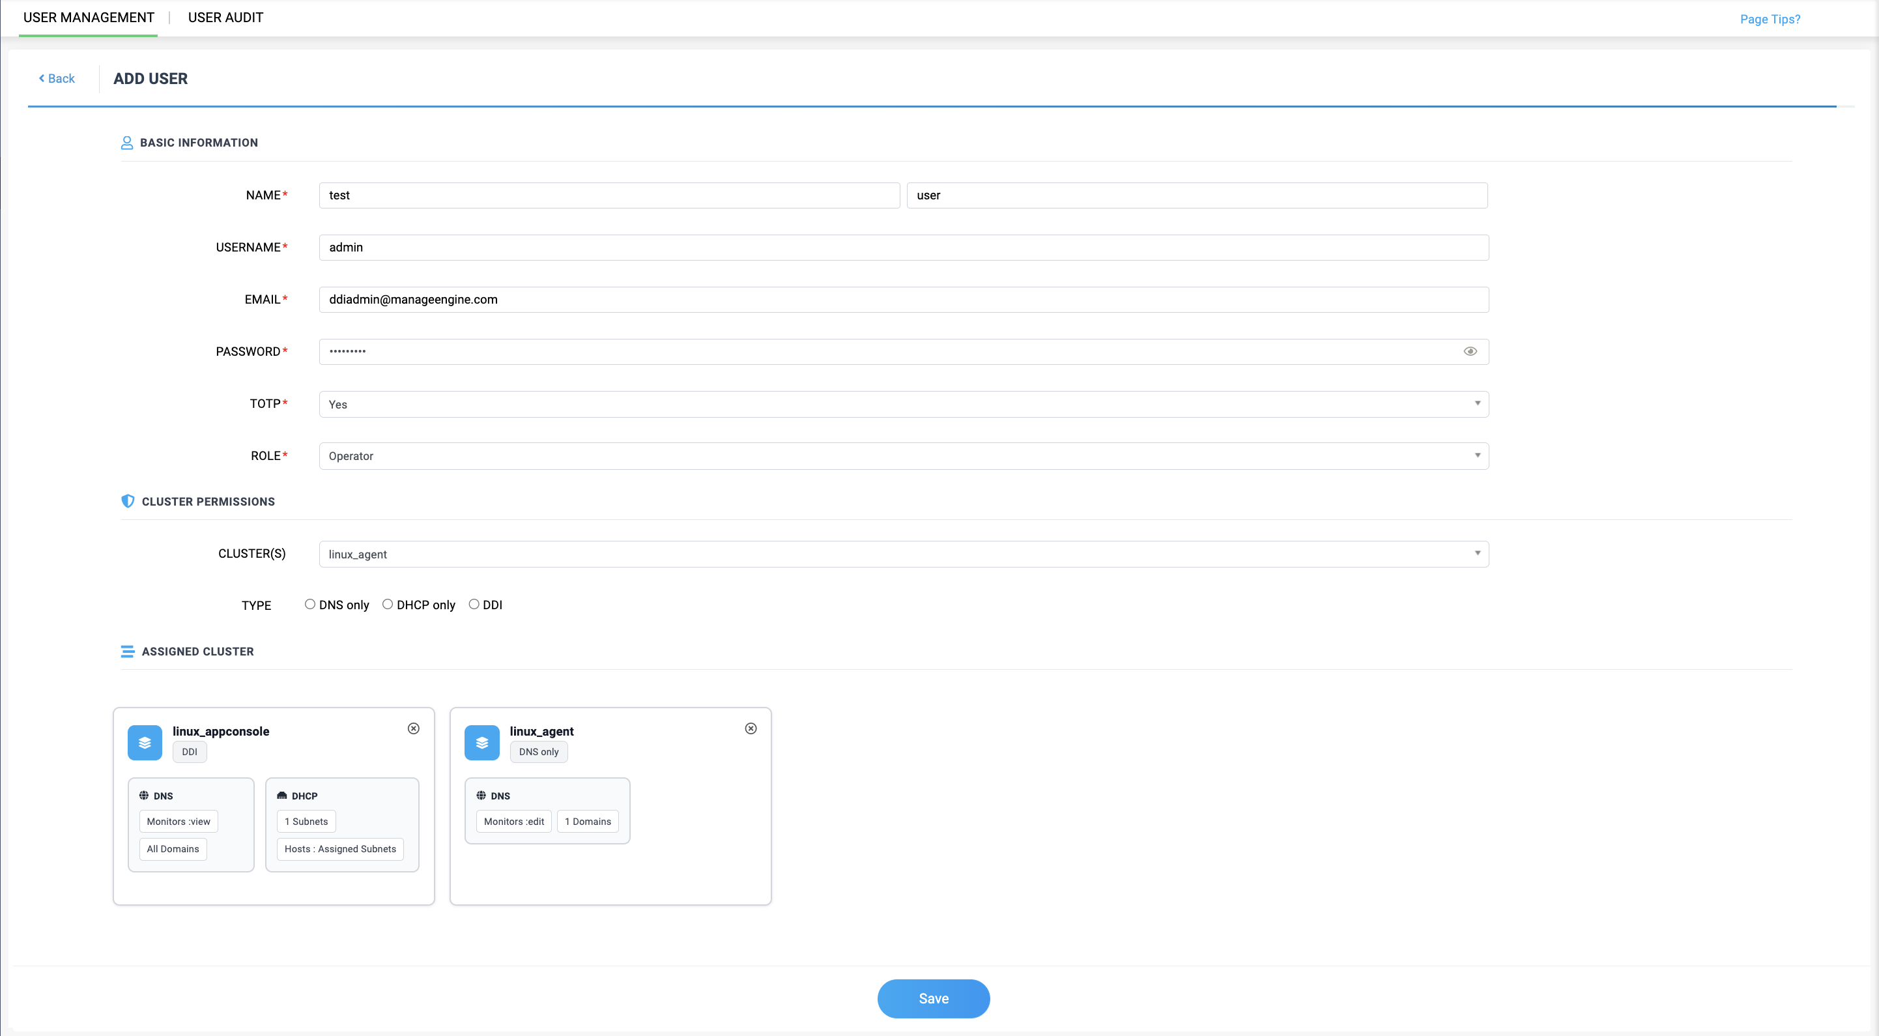Click into the Email input field
The width and height of the screenshot is (1879, 1036).
(x=903, y=300)
